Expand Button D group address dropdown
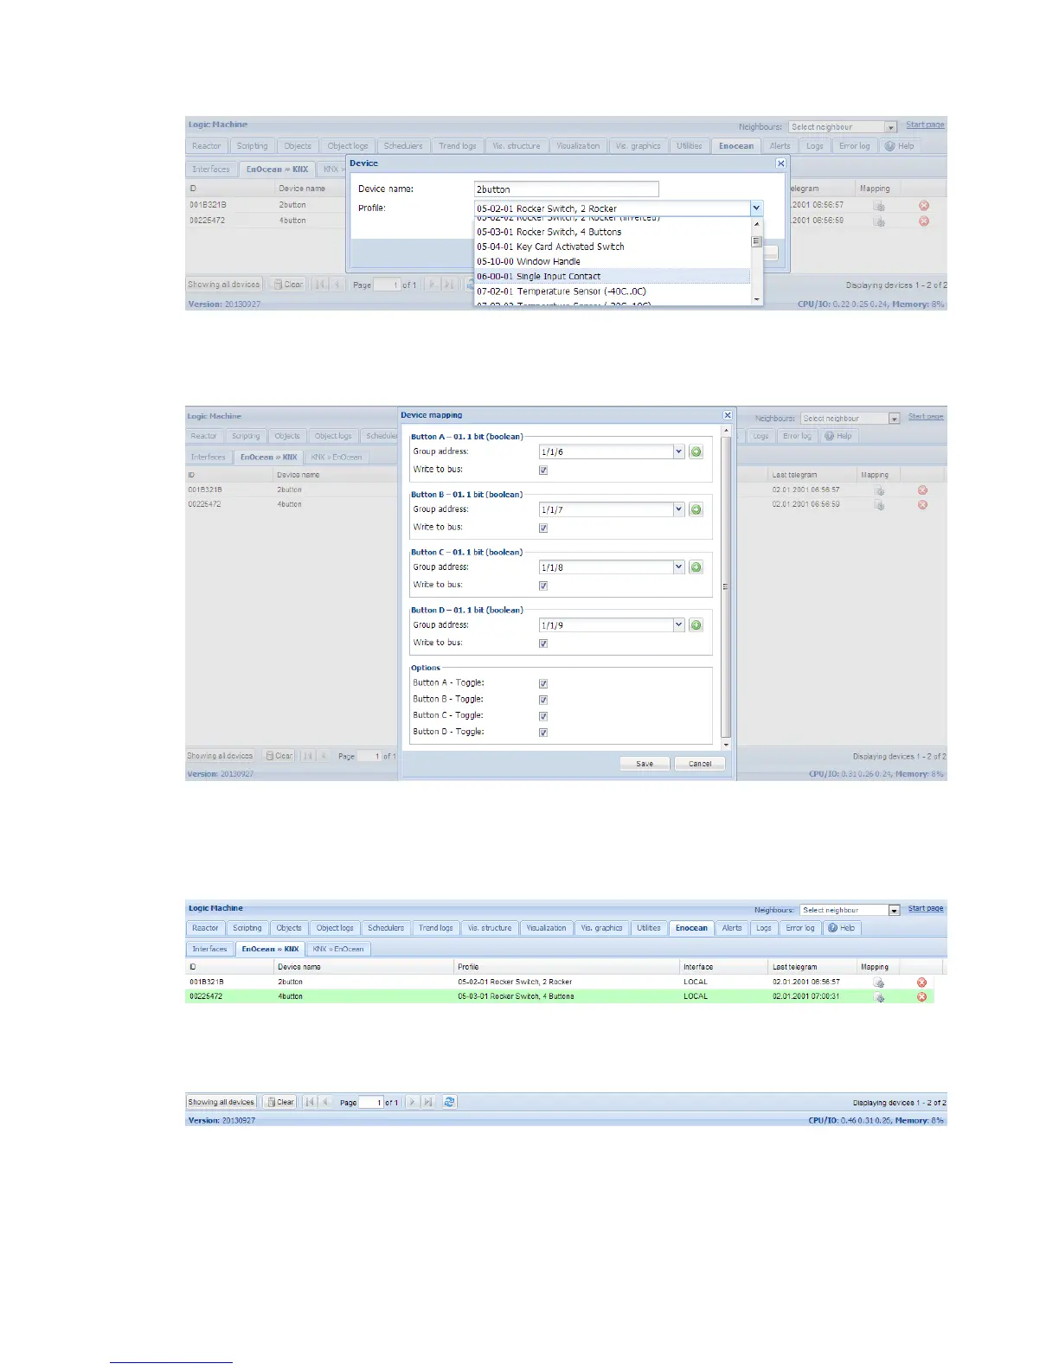 (x=679, y=624)
